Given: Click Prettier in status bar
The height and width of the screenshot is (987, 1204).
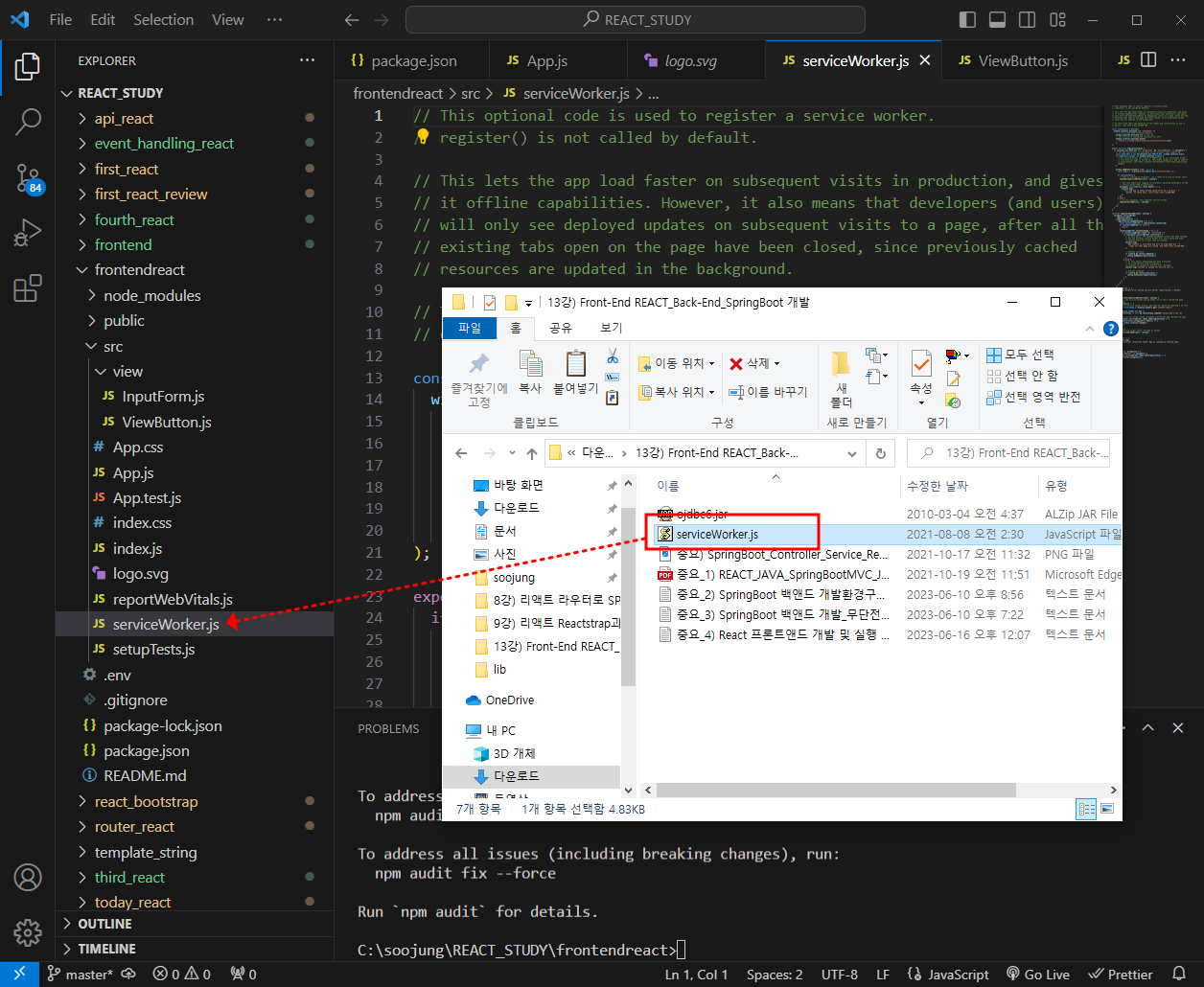Looking at the screenshot, I should coord(1121,974).
